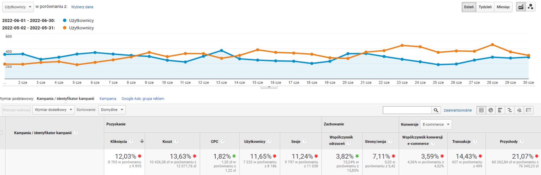
Task: Click the 14,43% Transakcje change value
Action: [x=466, y=156]
